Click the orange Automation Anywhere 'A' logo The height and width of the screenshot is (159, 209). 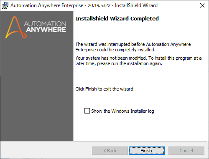point(16,28)
